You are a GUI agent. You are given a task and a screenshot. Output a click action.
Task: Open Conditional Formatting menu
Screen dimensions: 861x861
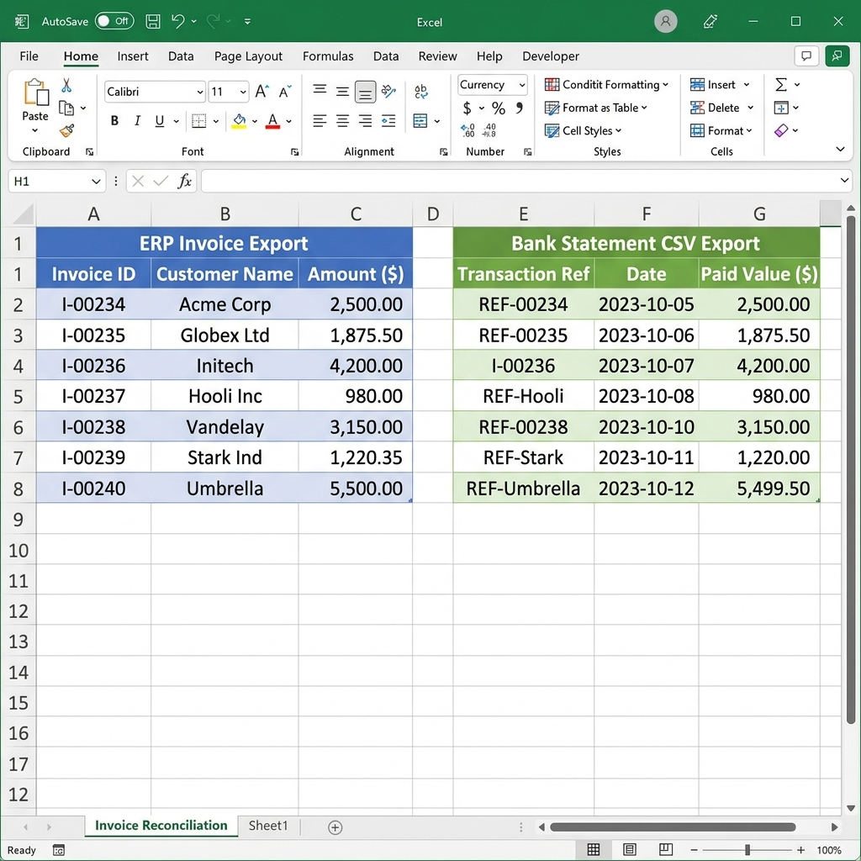(606, 85)
